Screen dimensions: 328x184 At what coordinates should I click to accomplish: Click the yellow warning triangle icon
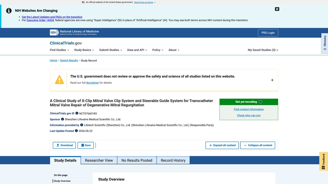coord(59,80)
